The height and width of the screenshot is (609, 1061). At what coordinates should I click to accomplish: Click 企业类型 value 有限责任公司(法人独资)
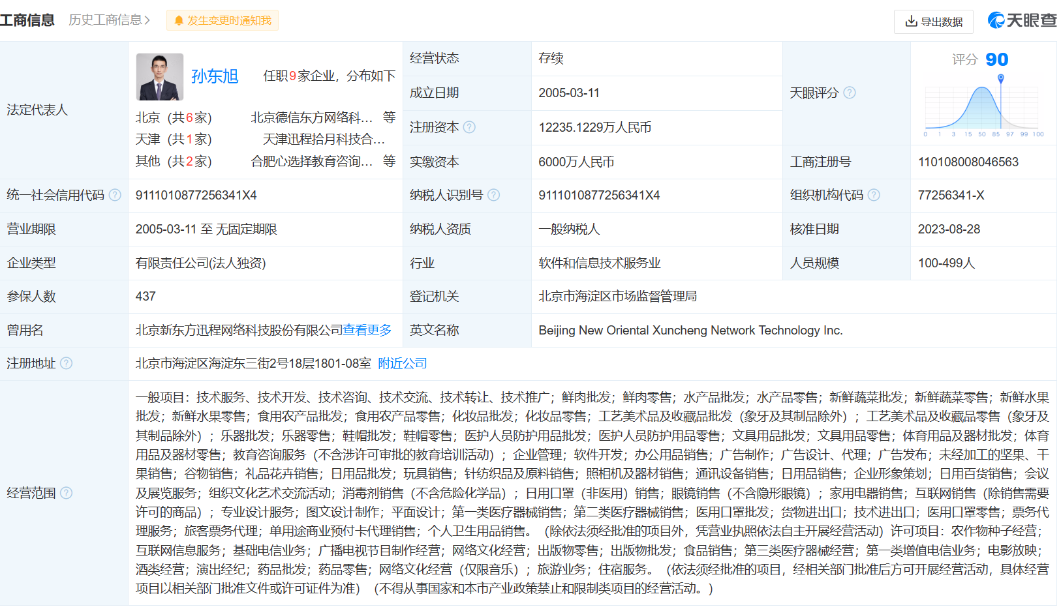(201, 263)
